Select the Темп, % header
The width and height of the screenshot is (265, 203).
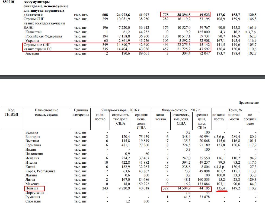tap(235, 110)
